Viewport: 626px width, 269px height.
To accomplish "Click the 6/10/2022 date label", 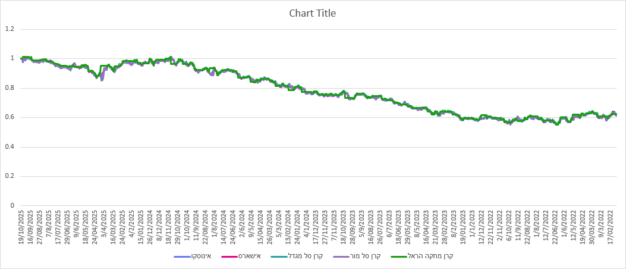I will click(510, 226).
